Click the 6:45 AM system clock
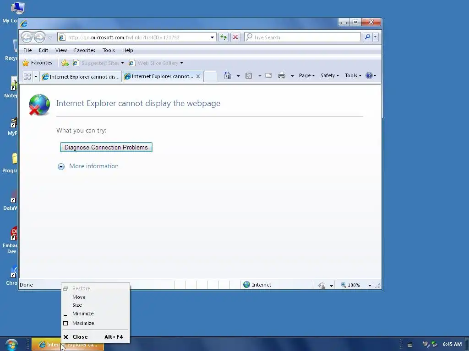 (452, 344)
